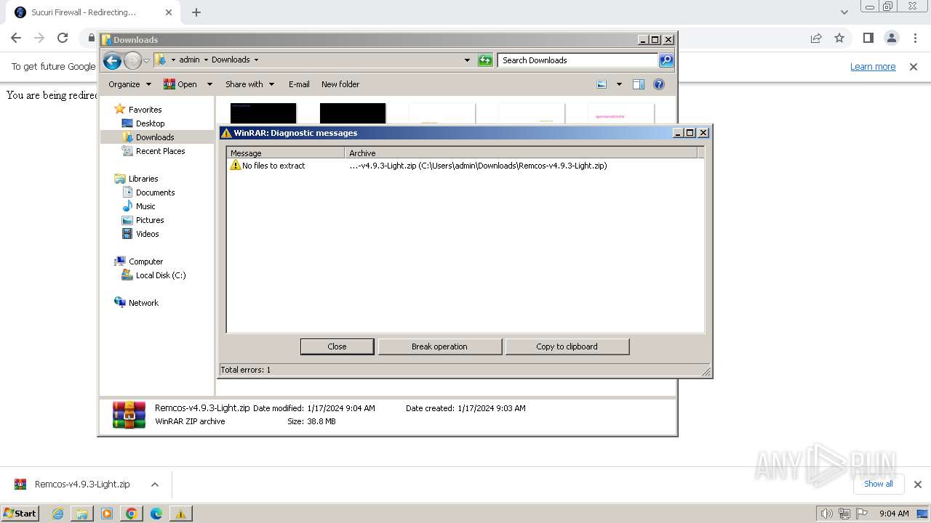Select the 'No files to extract' message row
The image size is (931, 523).
[465, 166]
